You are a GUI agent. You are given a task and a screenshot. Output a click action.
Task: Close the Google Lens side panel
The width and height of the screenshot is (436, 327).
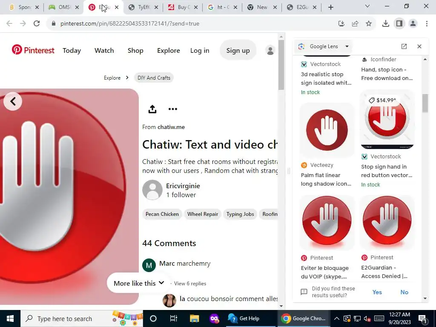(x=419, y=46)
